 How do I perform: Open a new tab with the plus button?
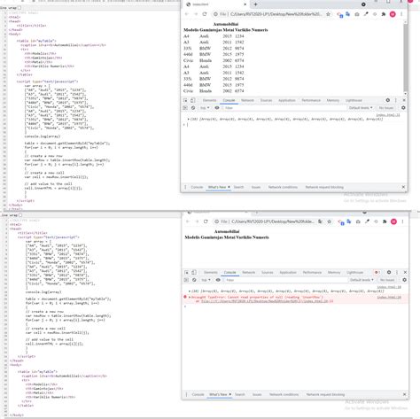(x=255, y=4)
